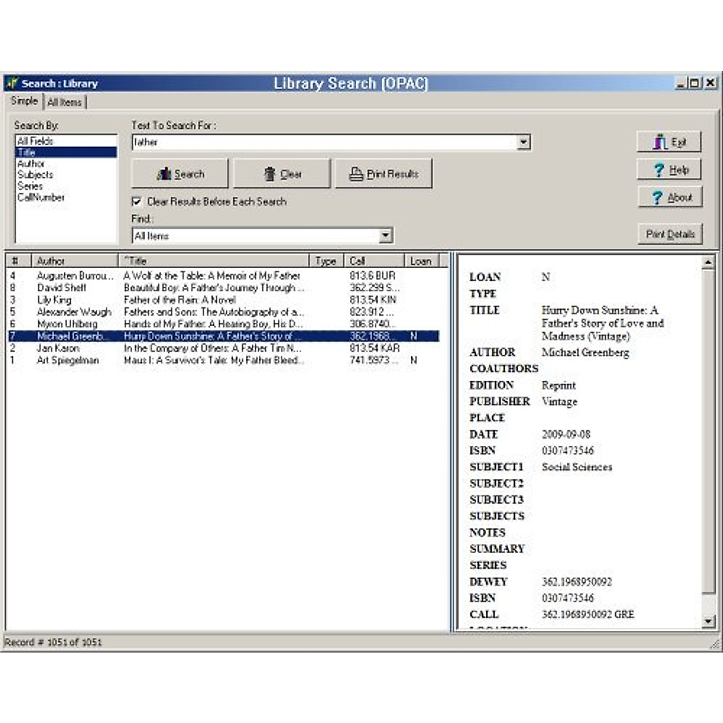Expand the Text To Search For dropdown
This screenshot has height=723, width=723.
click(524, 142)
